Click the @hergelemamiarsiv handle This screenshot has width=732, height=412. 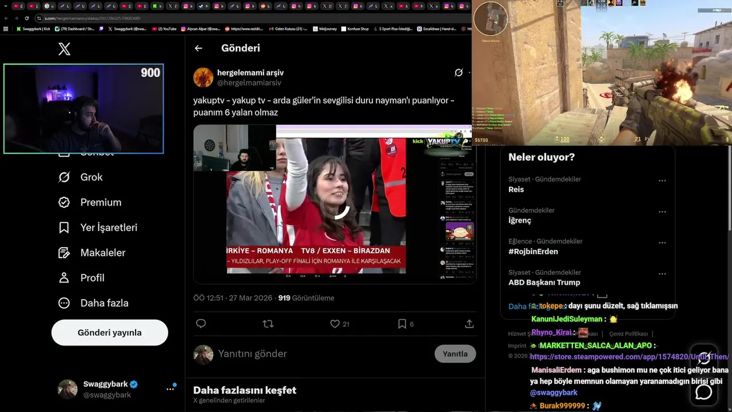[x=249, y=83]
